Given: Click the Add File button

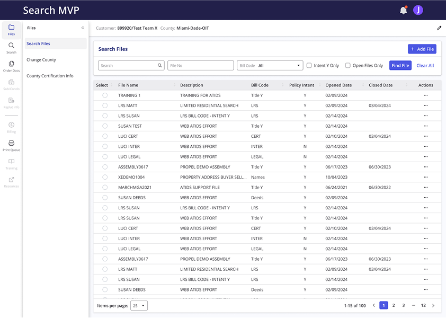Looking at the screenshot, I should coord(422,49).
